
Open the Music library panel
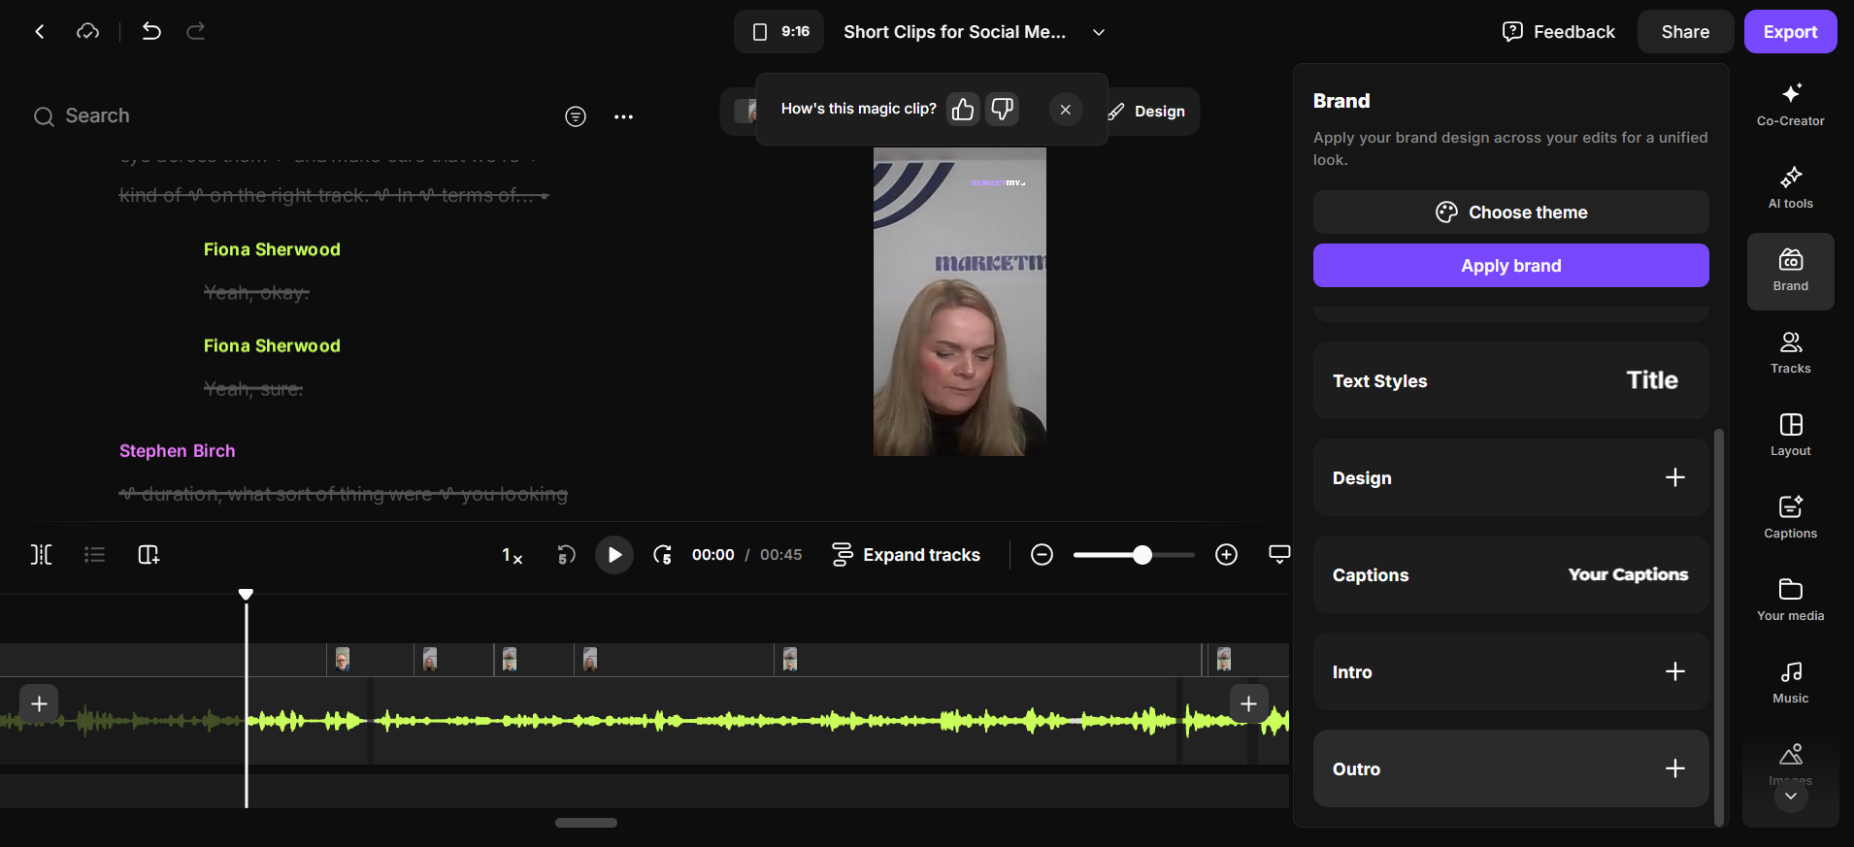tap(1790, 682)
